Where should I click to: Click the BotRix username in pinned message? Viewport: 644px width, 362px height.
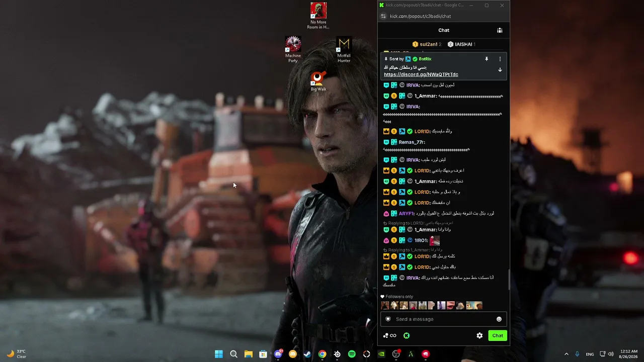(425, 59)
